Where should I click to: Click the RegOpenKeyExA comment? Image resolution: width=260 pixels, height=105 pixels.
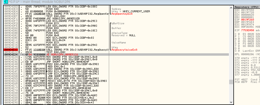click(122, 14)
